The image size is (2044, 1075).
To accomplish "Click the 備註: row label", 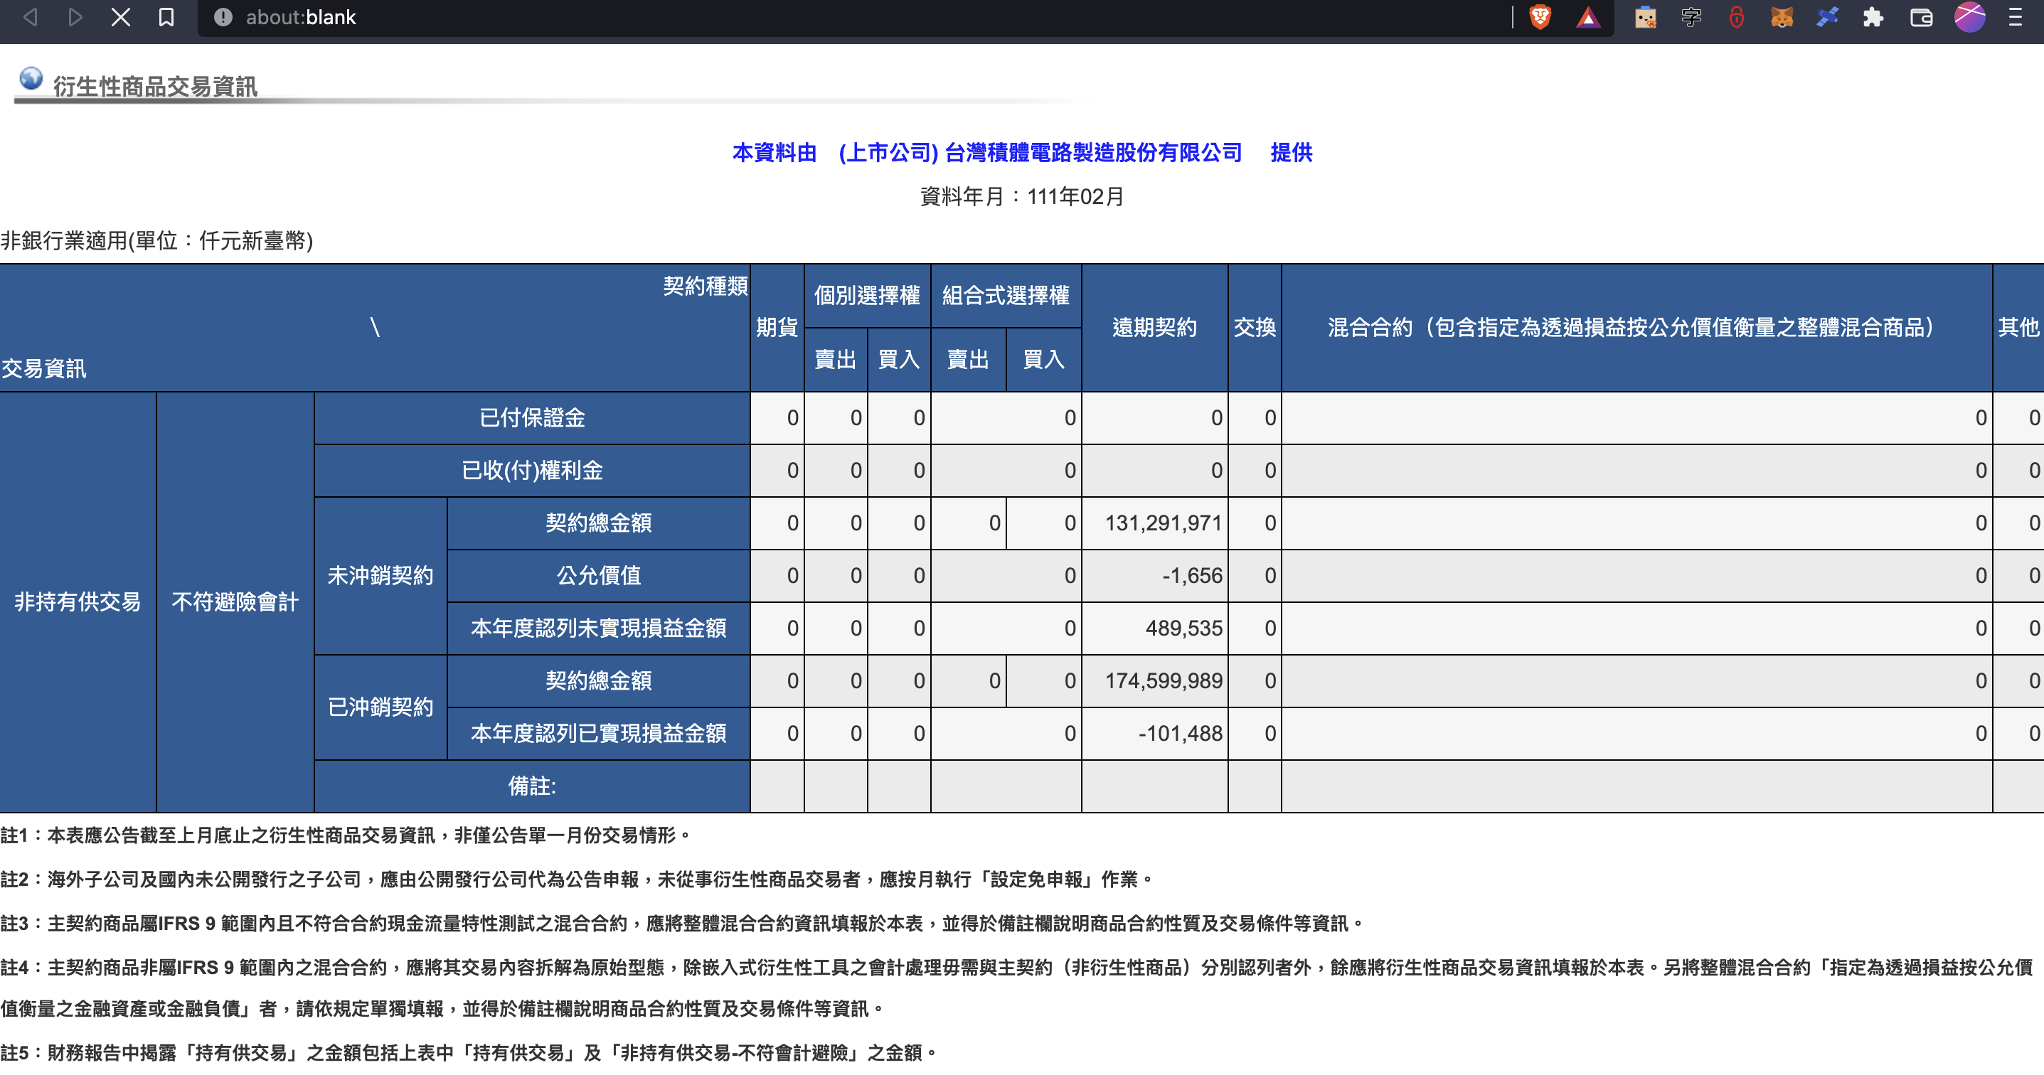I will 532,786.
